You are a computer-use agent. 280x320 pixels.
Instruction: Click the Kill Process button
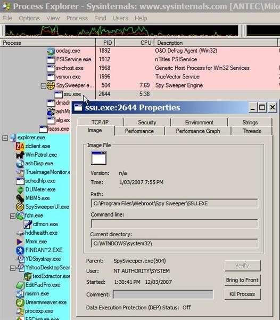click(x=242, y=294)
